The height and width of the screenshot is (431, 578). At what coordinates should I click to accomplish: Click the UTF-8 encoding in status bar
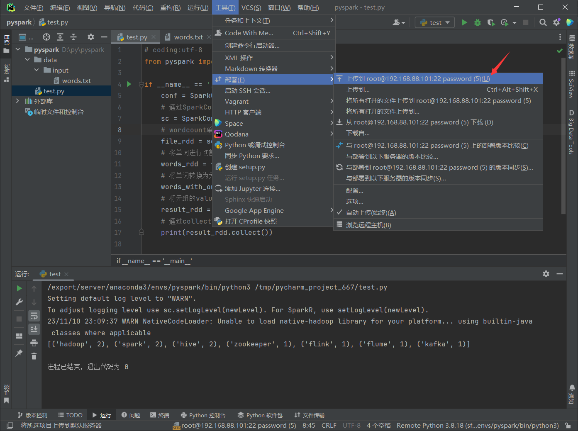[x=351, y=426]
